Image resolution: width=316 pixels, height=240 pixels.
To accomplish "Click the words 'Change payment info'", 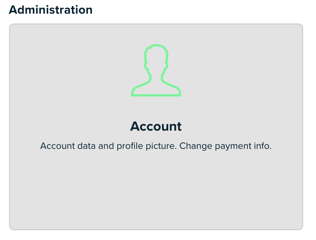I will tap(225, 146).
